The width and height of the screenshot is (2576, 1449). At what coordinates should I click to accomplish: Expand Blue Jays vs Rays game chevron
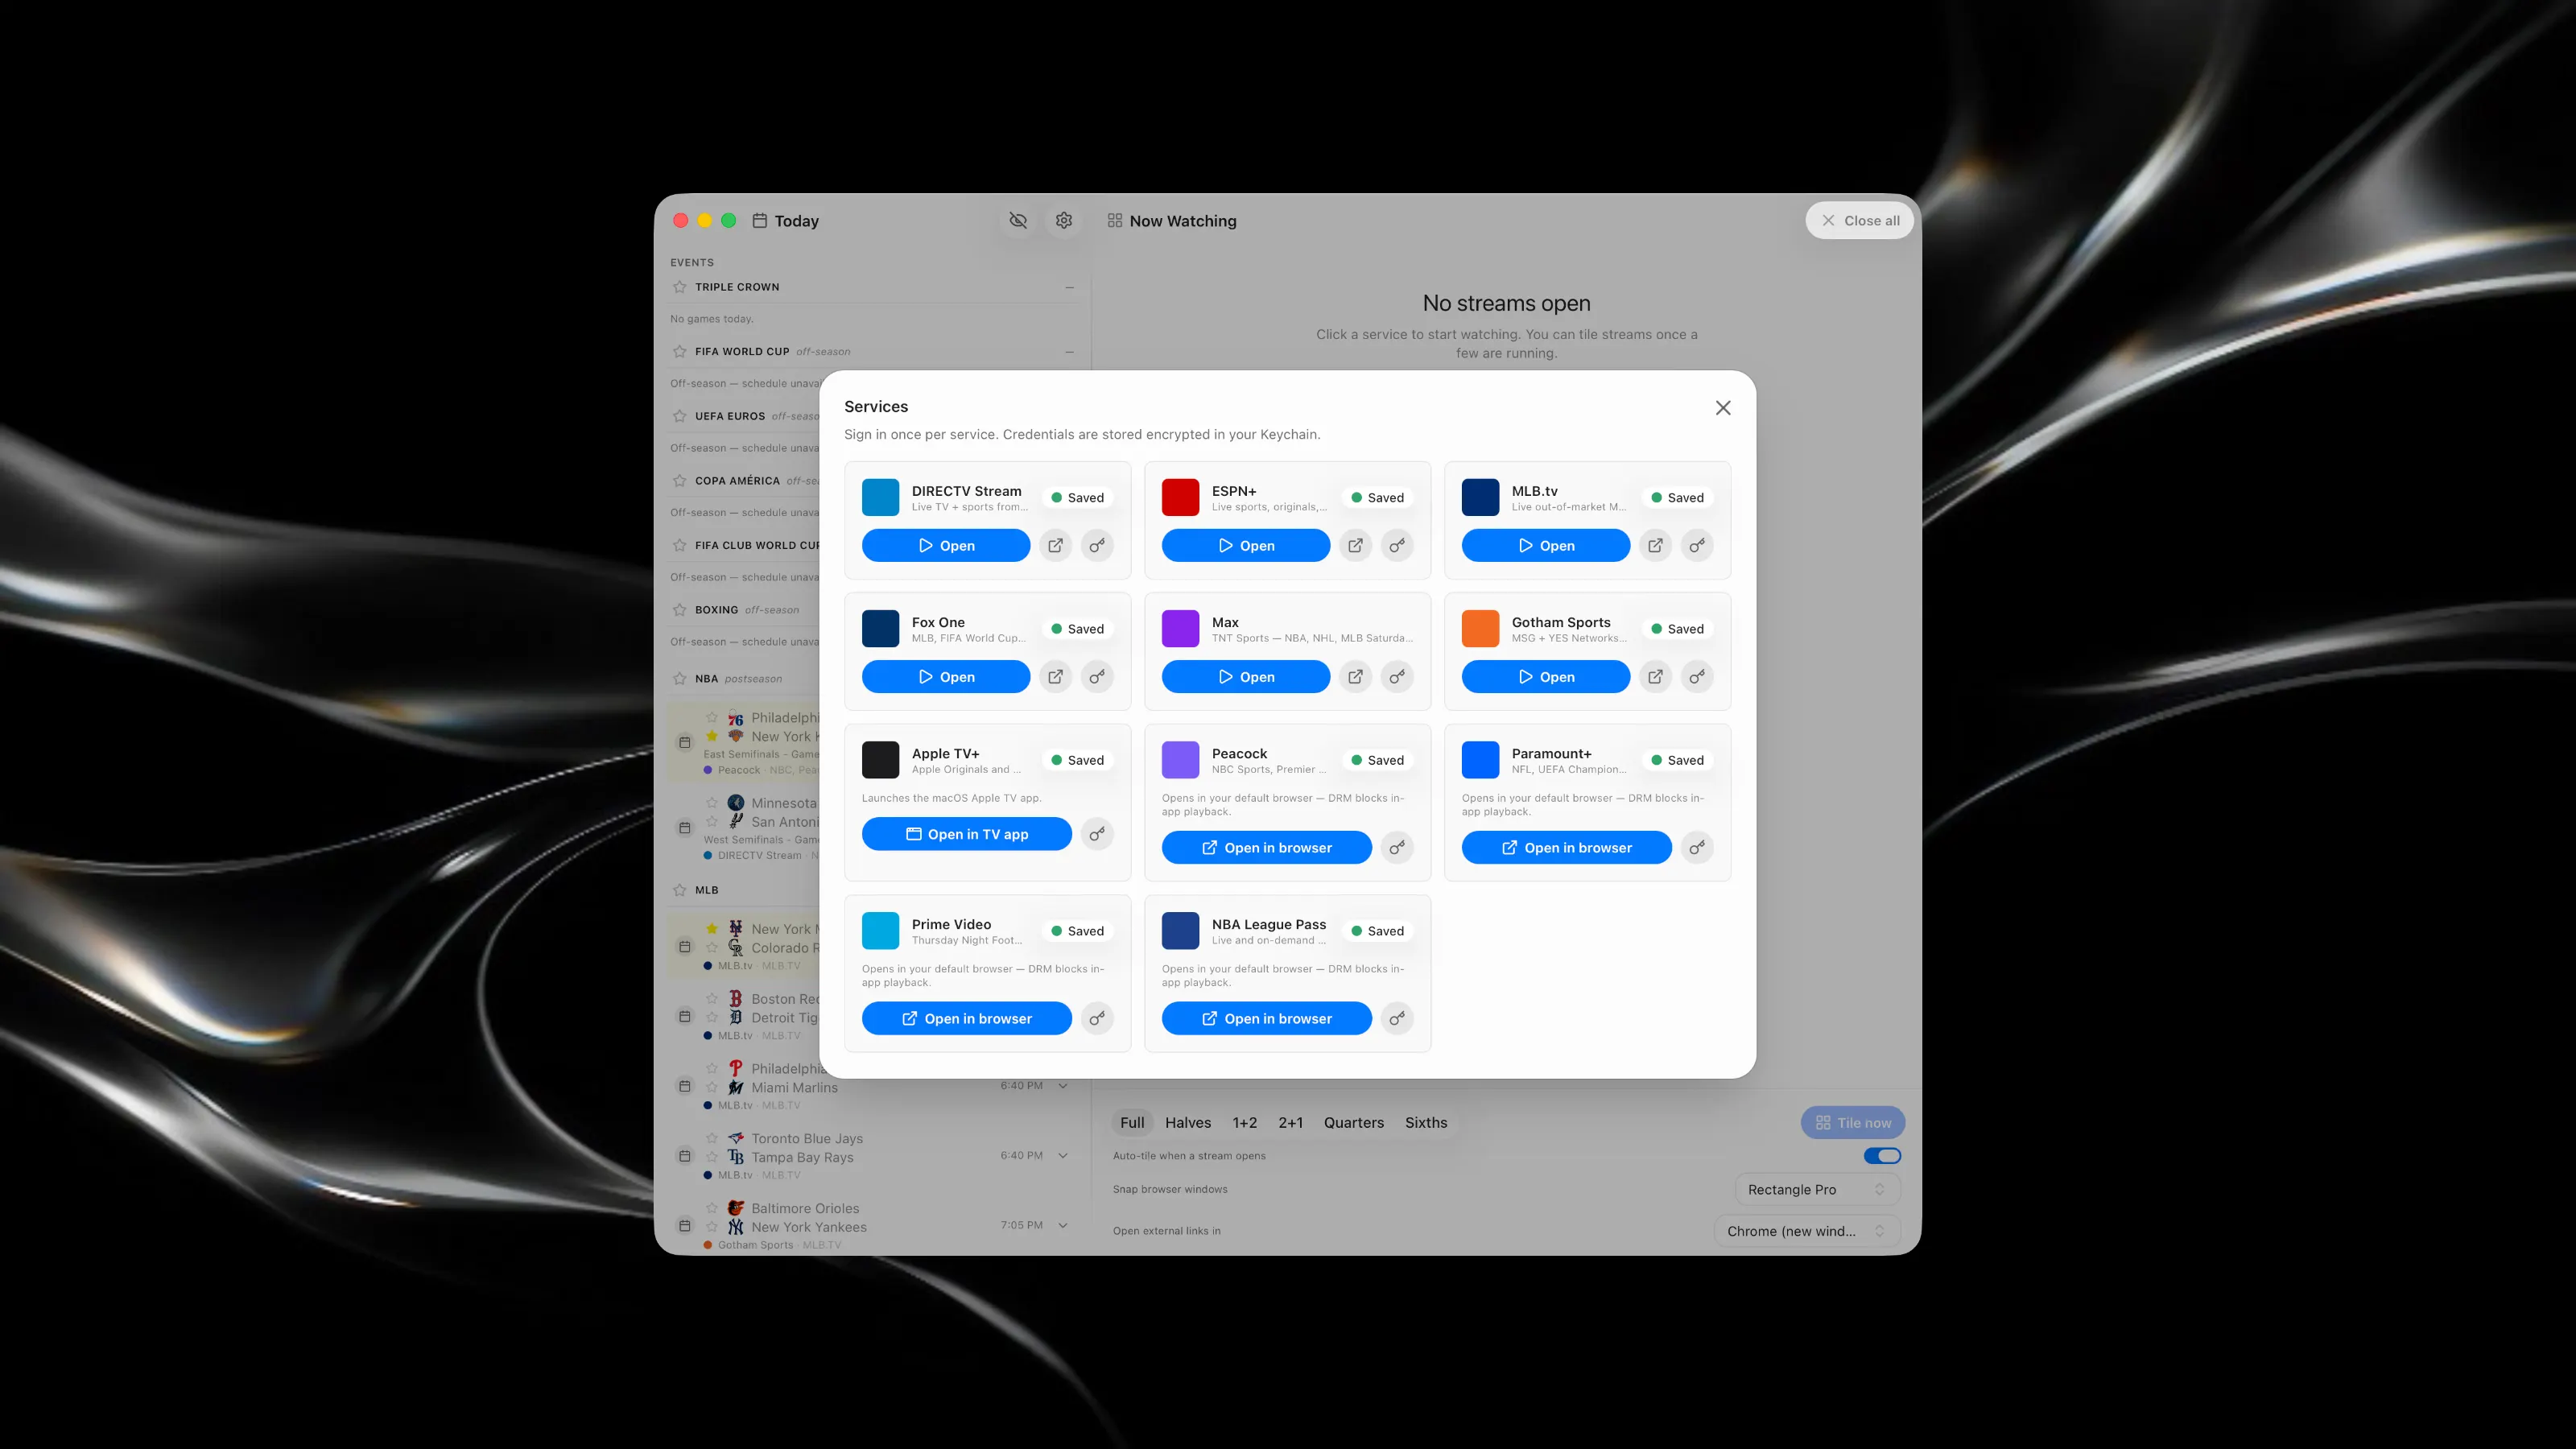point(1063,1155)
